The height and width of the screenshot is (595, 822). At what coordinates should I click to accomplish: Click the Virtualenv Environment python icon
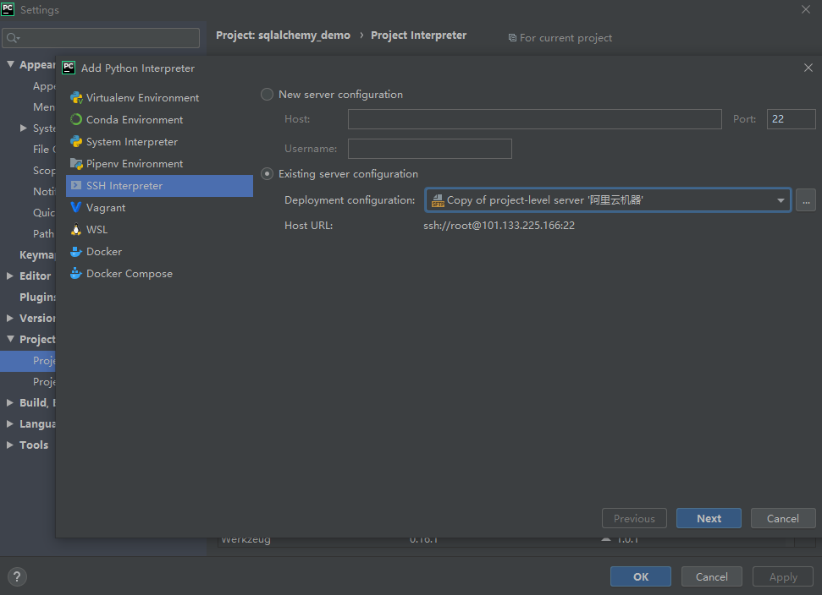coord(76,98)
